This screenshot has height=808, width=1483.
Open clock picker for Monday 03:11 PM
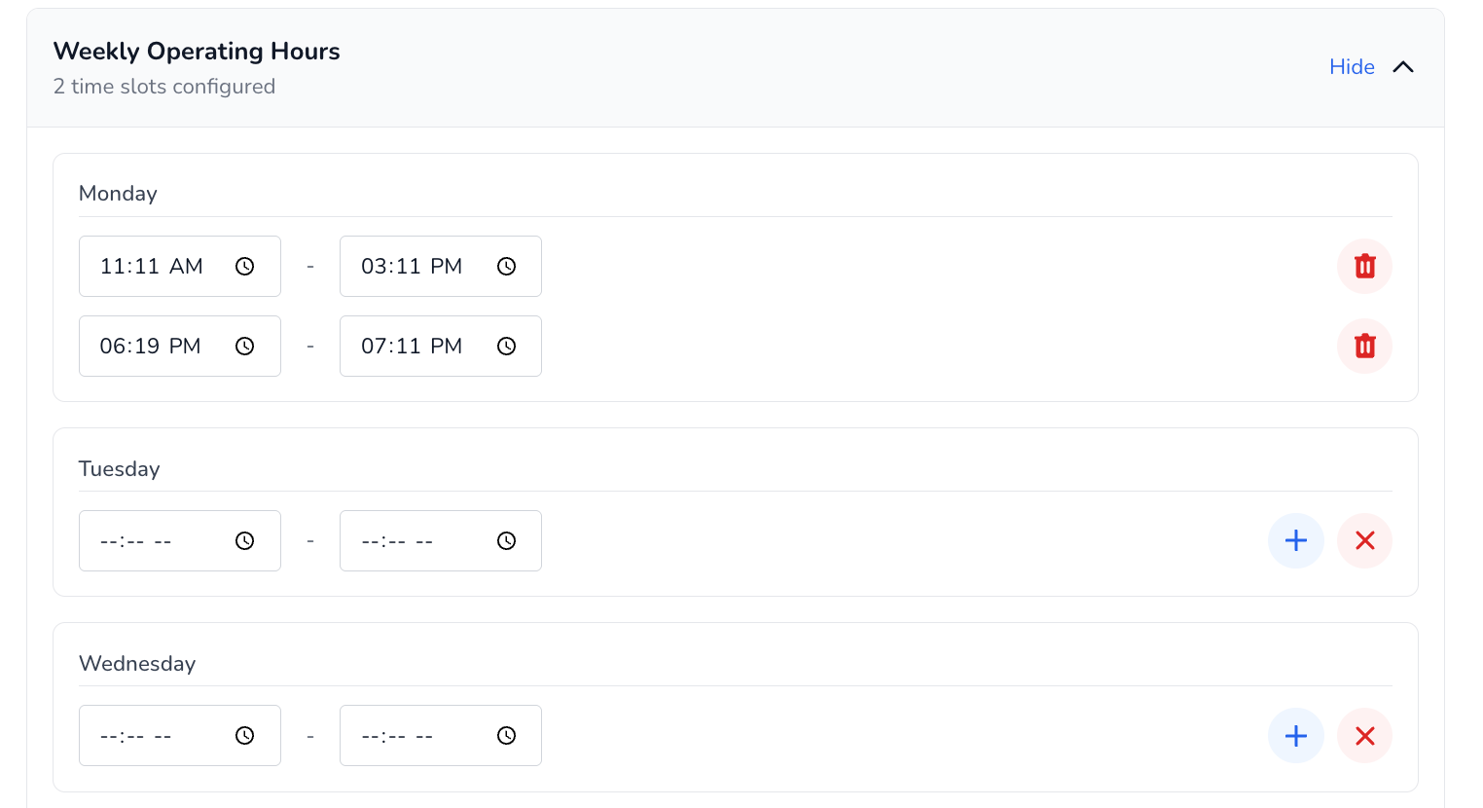(x=506, y=267)
